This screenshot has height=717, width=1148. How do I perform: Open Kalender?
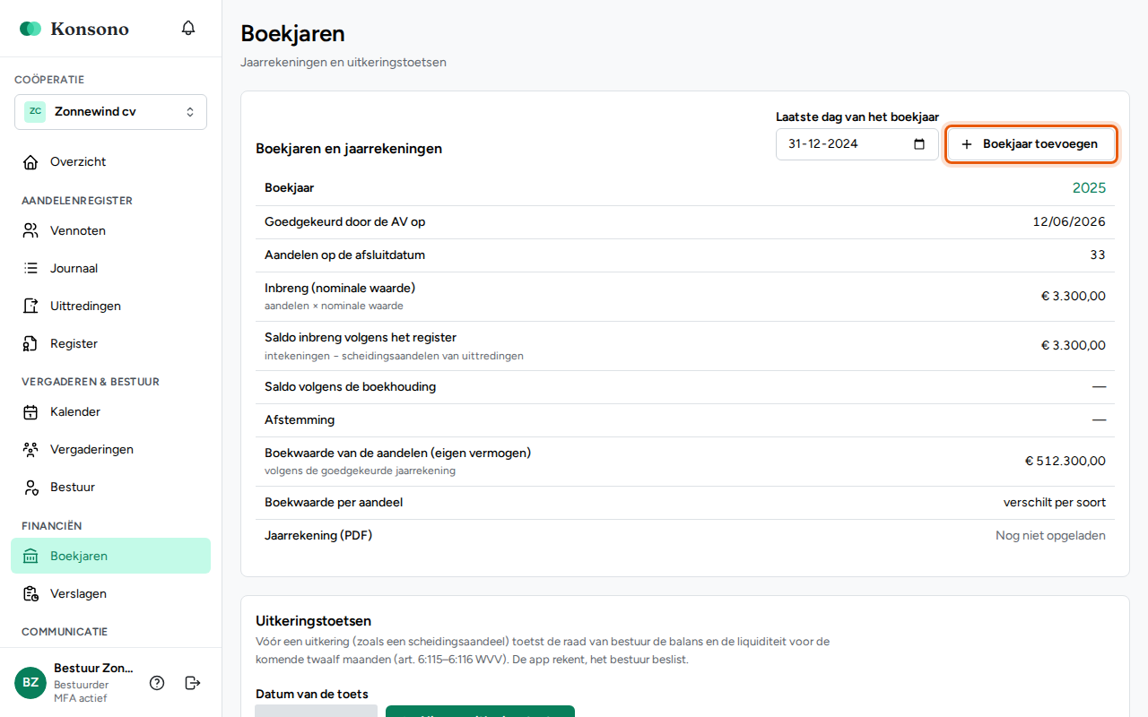tap(110, 412)
